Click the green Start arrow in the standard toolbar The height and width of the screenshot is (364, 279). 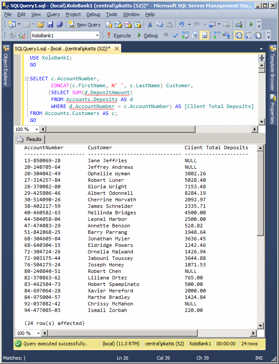click(251, 24)
